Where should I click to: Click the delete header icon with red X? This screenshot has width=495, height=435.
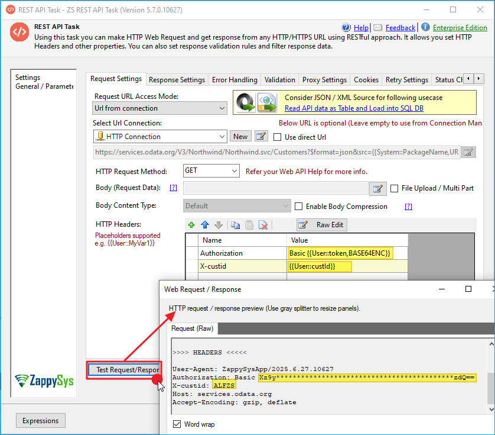(x=263, y=225)
